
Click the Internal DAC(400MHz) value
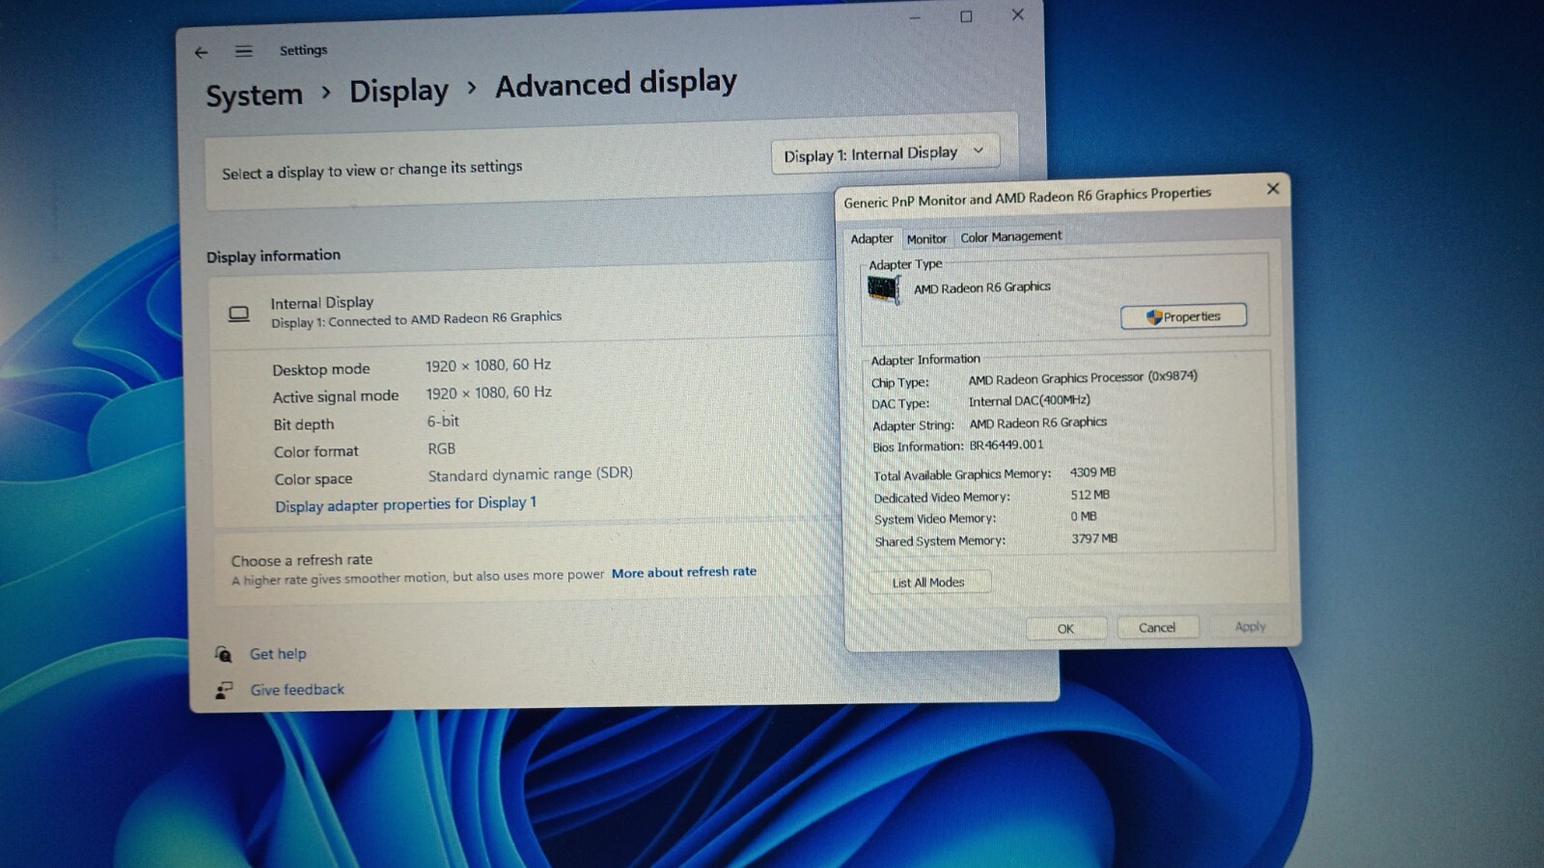point(1030,401)
